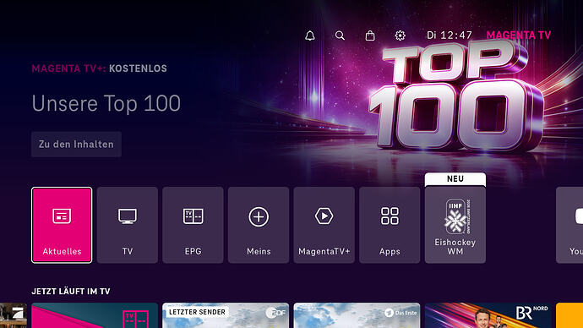Screen dimensions: 583x328
Task: Click the Di 12:47 clock
Action: (x=450, y=36)
